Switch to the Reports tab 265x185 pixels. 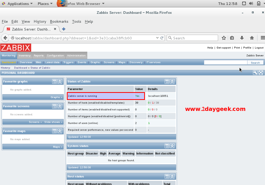39,56
